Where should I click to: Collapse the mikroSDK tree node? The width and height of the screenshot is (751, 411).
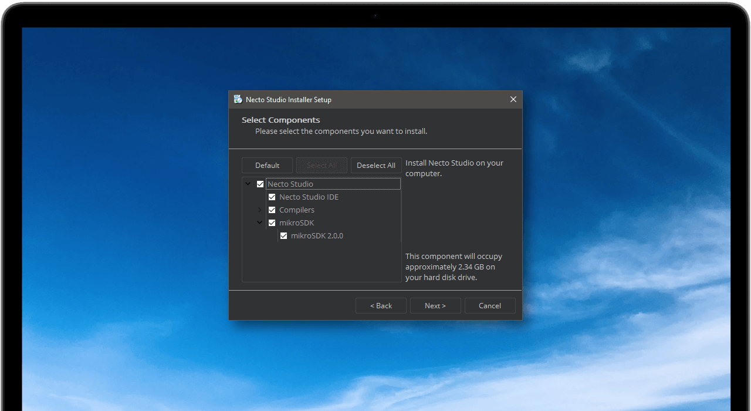point(260,223)
